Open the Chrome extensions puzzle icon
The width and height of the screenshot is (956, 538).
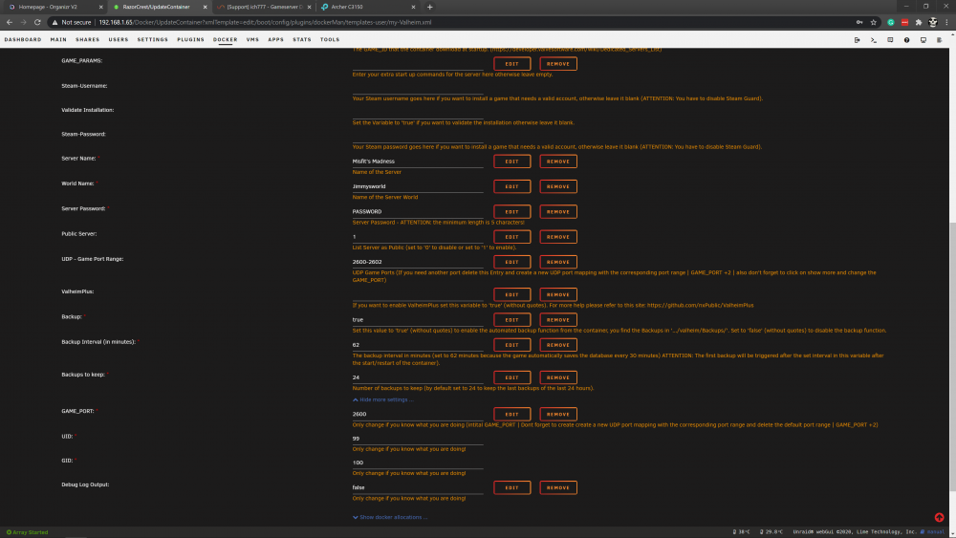(919, 23)
